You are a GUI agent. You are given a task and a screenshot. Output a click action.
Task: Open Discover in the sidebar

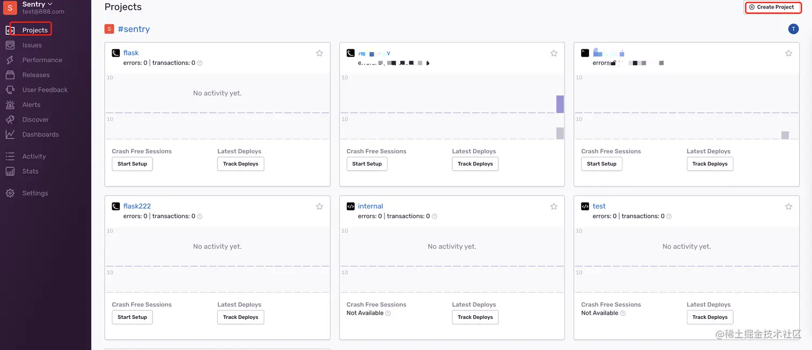35,120
